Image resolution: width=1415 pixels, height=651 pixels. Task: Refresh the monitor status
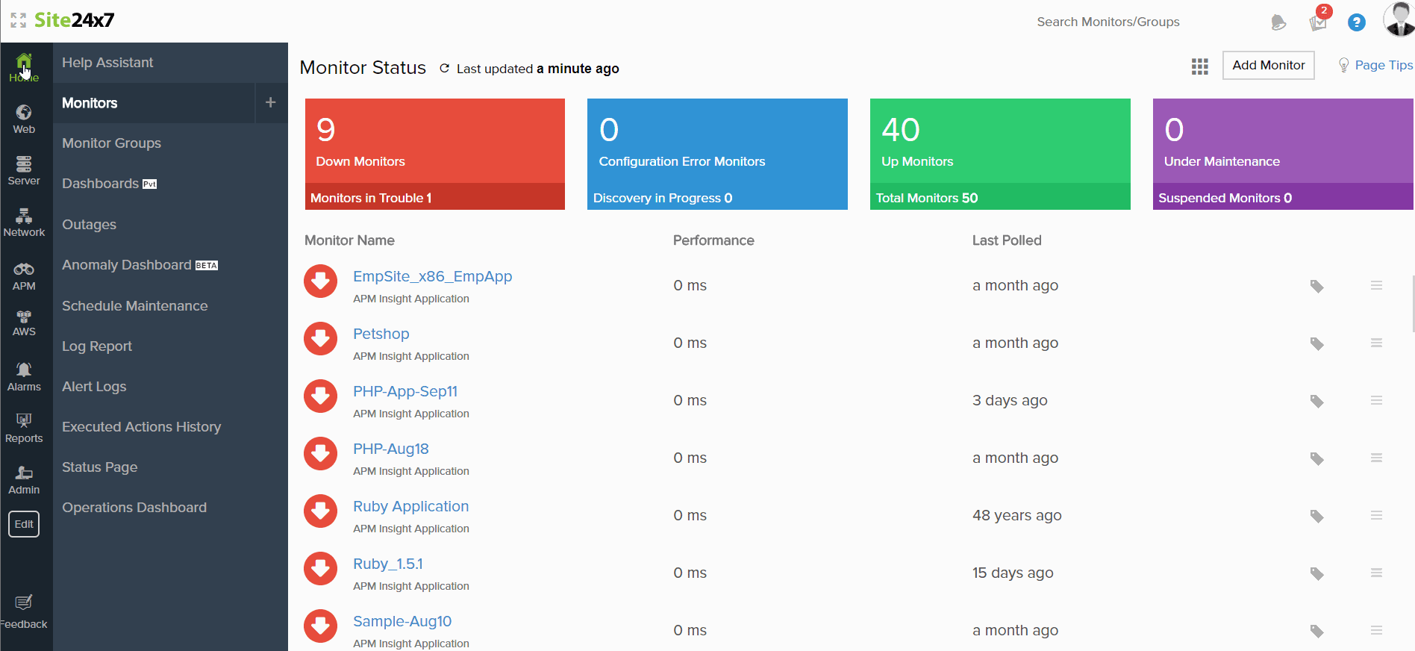tap(444, 69)
